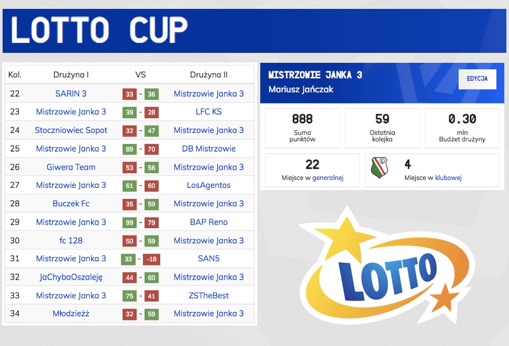Open the ZSTheBest team link

click(209, 296)
